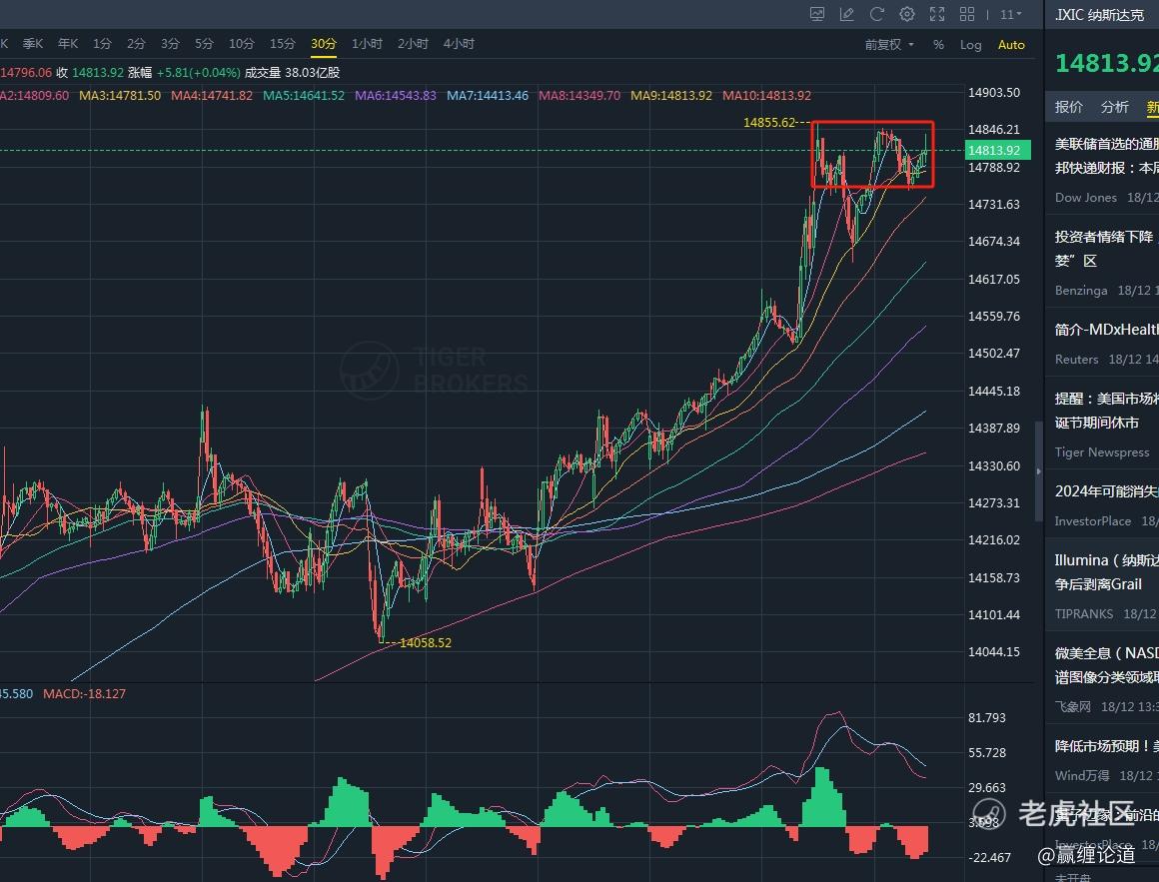Click the green 14813.92 current price tag on axis
Image resolution: width=1159 pixels, height=882 pixels.
click(997, 151)
